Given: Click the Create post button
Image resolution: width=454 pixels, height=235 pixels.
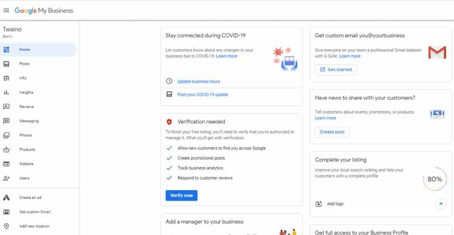Looking at the screenshot, I should click(332, 132).
